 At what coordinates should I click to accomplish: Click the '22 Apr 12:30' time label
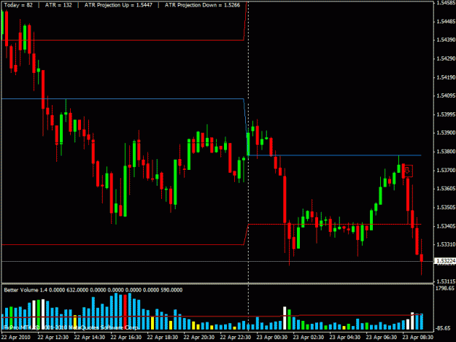point(53,338)
